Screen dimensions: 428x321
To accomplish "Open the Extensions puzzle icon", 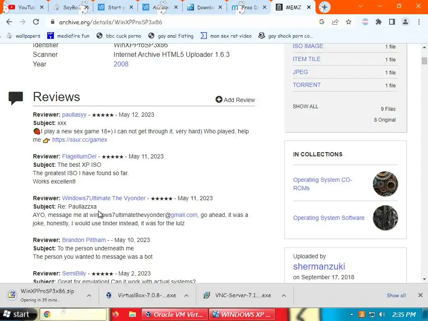I will click(x=379, y=22).
